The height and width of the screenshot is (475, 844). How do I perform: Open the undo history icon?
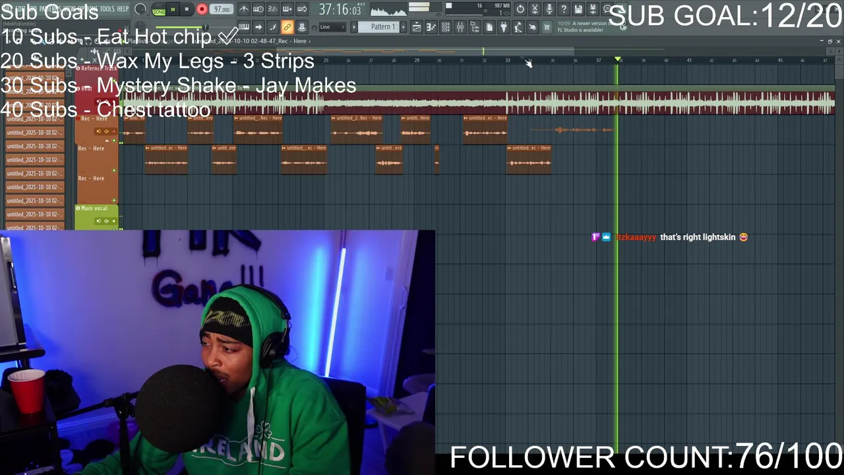pyautogui.click(x=520, y=9)
